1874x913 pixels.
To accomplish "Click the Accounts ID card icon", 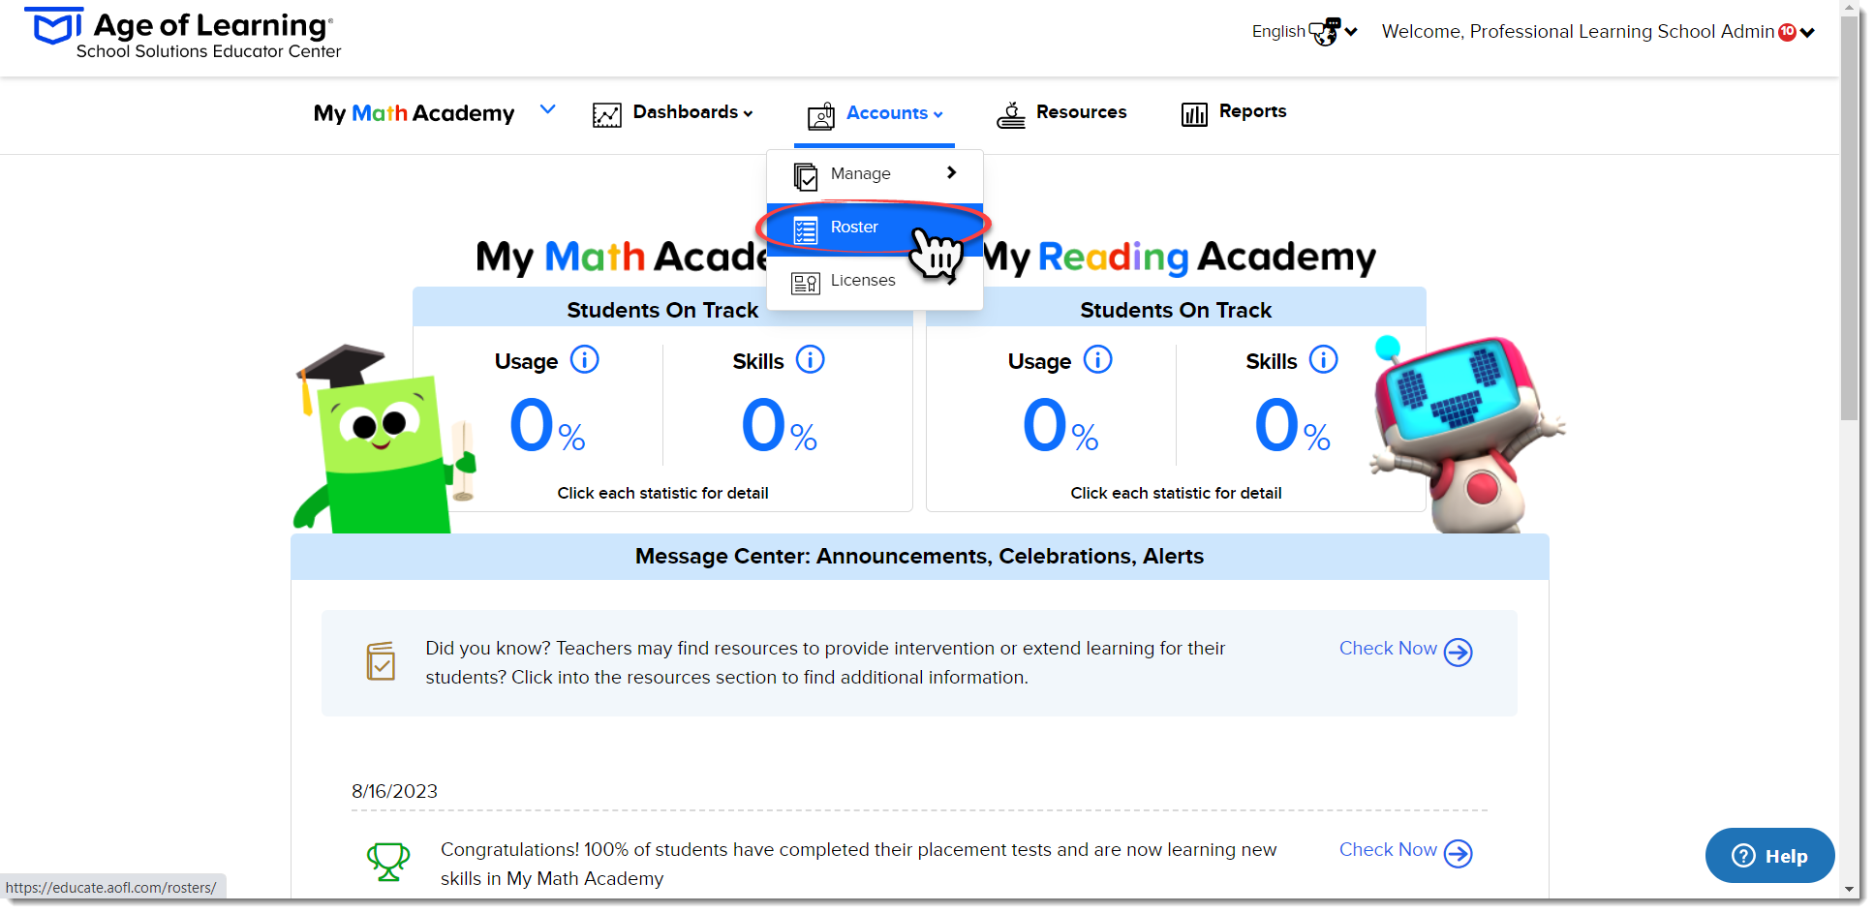I will tap(821, 116).
